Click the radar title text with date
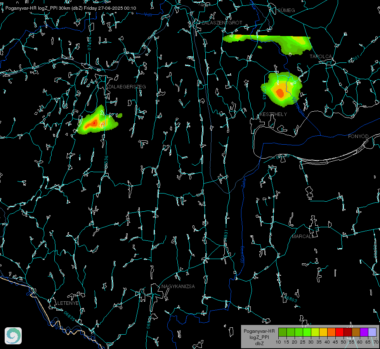Viewport: 380px width, 349px height. pyautogui.click(x=71, y=8)
